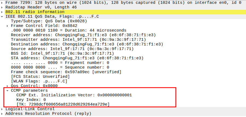Click the Sequence number field
The image size is (246, 117).
(x=60, y=67)
